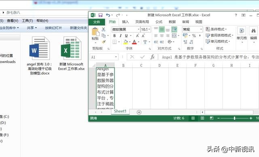259x157 pixels.
Task: Click the Increase Indent icon
Action: pos(162,42)
